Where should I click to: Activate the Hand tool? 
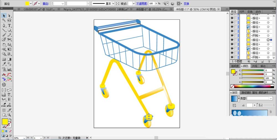click(4, 115)
